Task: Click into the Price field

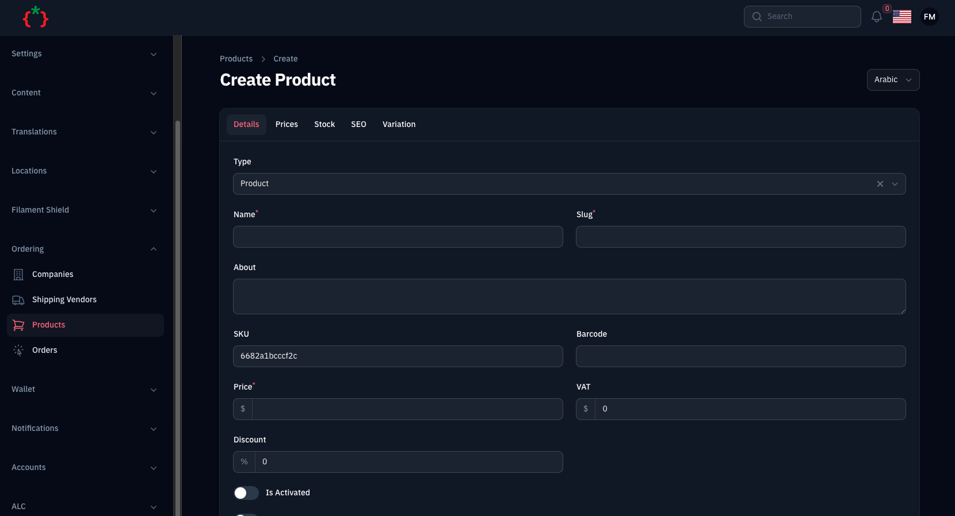Action: 407,409
